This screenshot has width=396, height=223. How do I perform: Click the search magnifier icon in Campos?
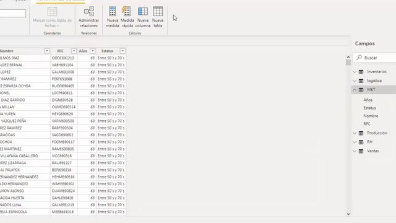[359, 58]
